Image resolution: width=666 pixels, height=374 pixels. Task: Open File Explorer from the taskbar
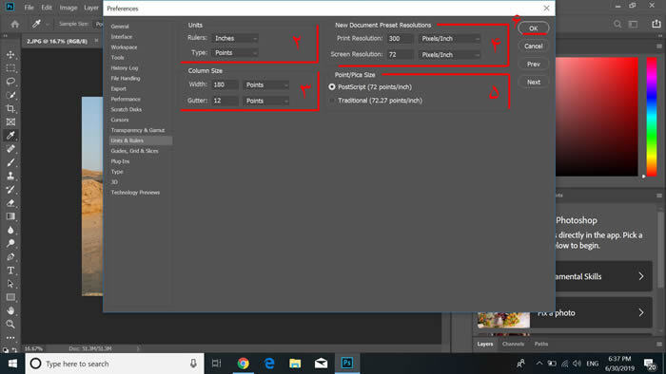[295, 364]
